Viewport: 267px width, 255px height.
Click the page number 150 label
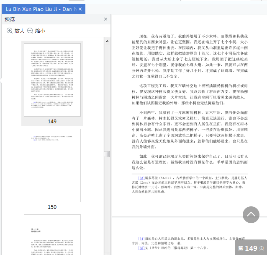pos(52,207)
